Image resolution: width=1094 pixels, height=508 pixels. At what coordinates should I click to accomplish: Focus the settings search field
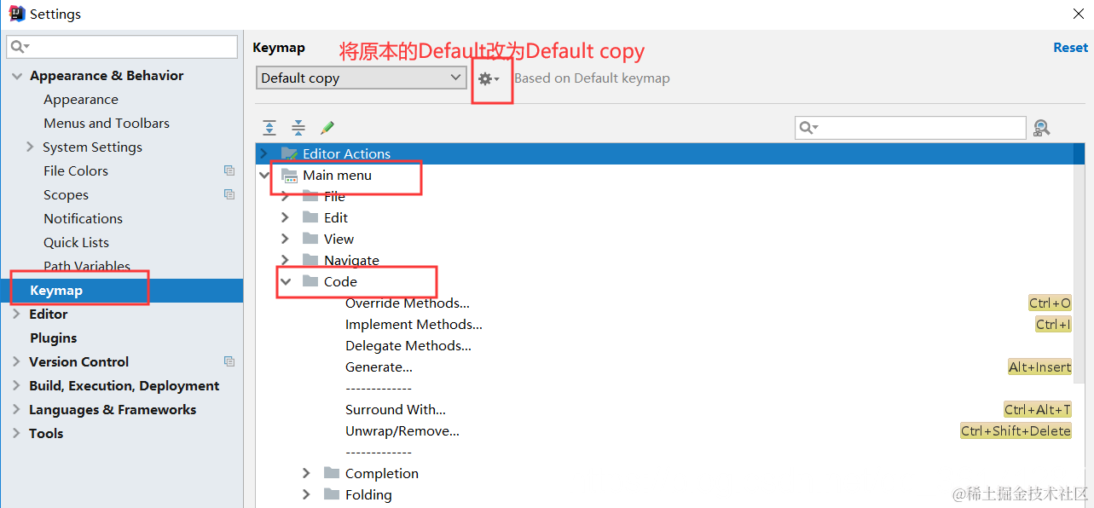point(122,46)
